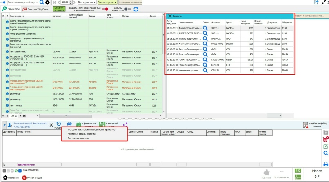This screenshot has width=329, height=182.
Task: Click search icon for KAYABA 333114 row
Action: click(205, 28)
